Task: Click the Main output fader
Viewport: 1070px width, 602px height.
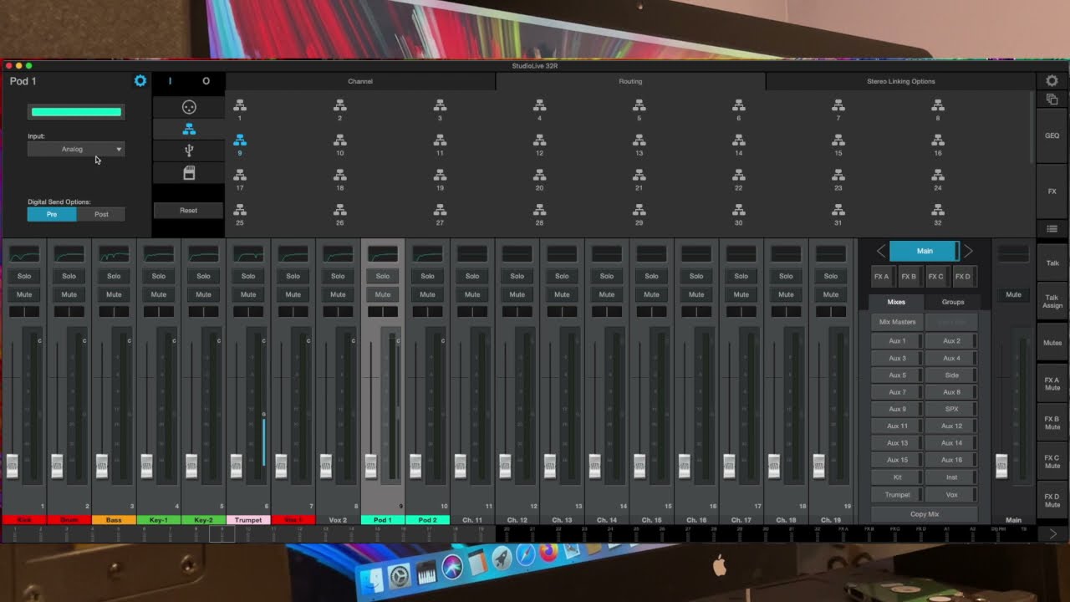Action: (1001, 466)
